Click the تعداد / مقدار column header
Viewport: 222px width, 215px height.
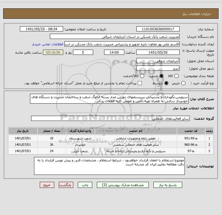(52, 131)
